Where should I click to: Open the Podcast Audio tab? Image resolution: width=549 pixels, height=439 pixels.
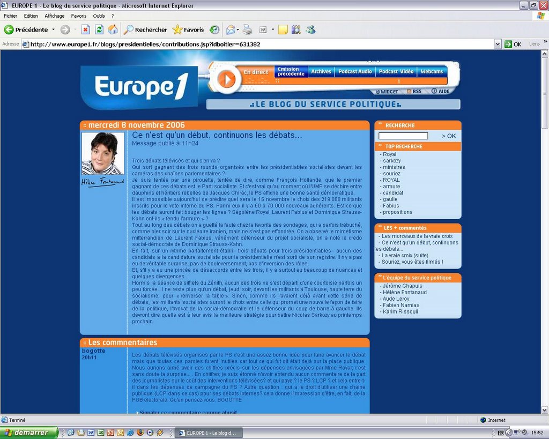tap(355, 71)
